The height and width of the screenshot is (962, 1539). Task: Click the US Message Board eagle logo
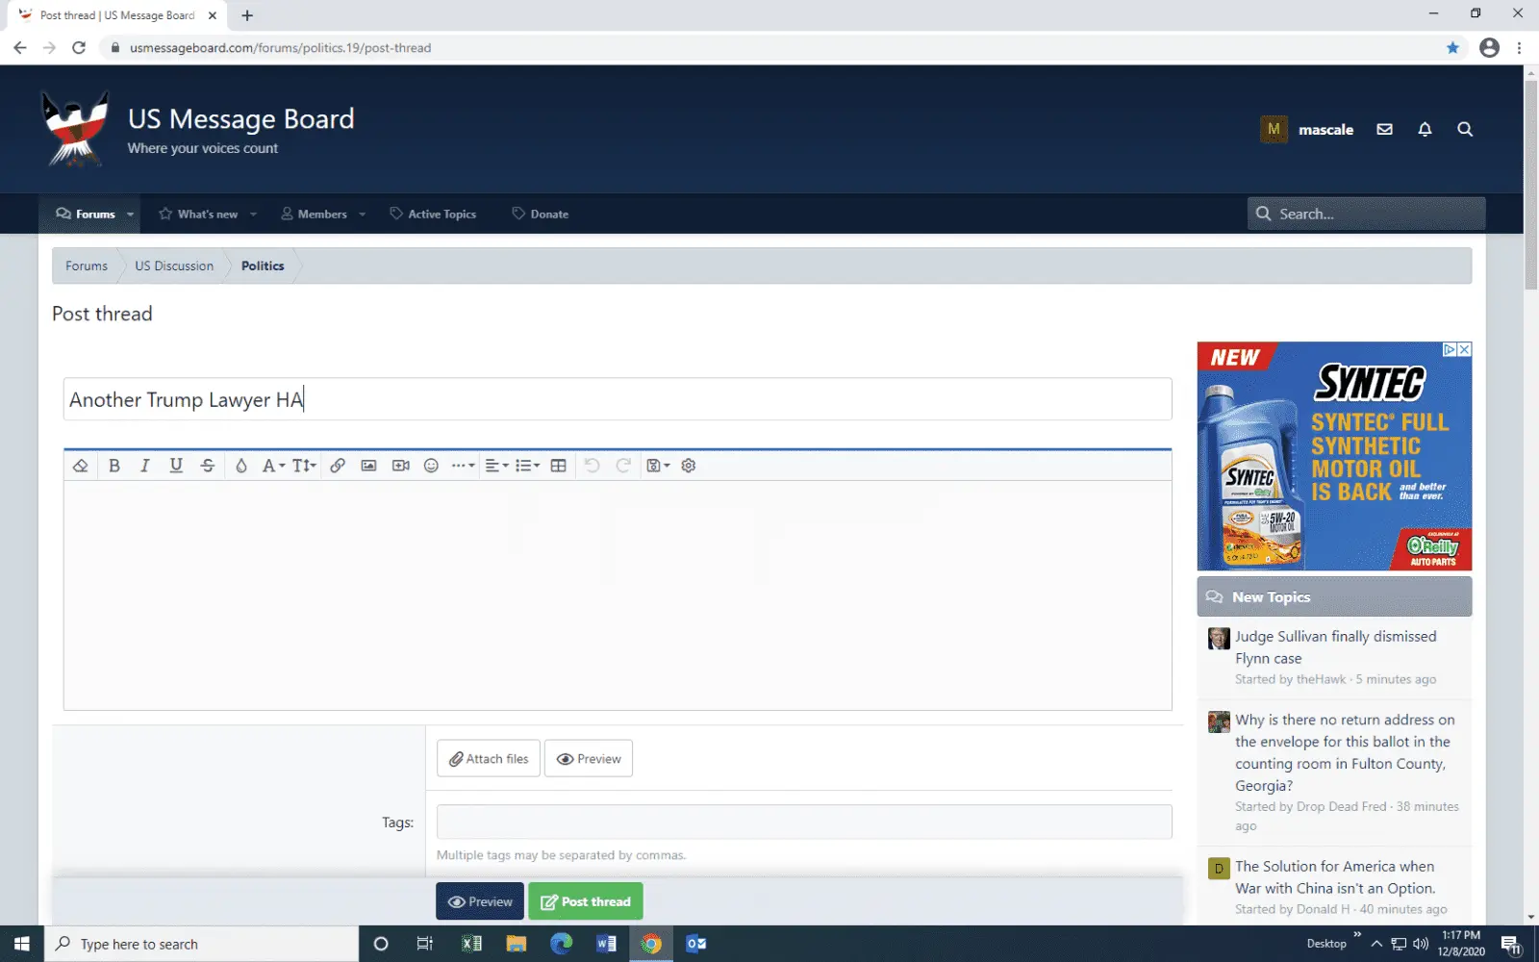tap(74, 130)
